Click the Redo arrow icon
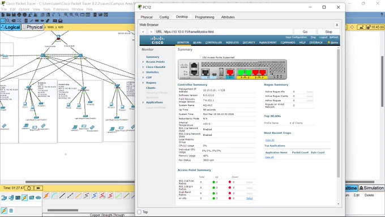This screenshot has width=385, height=217. 59,15
